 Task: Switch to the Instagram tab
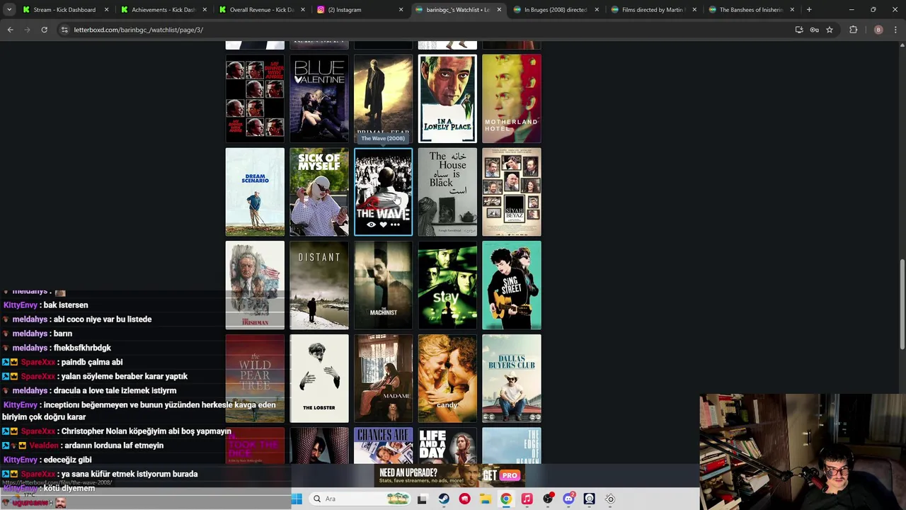(360, 10)
